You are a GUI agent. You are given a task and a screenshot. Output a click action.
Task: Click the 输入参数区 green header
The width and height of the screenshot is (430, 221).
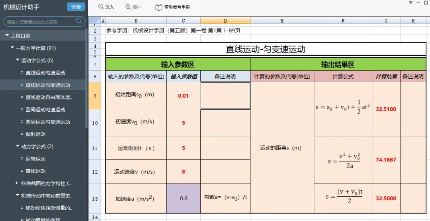pos(178,64)
